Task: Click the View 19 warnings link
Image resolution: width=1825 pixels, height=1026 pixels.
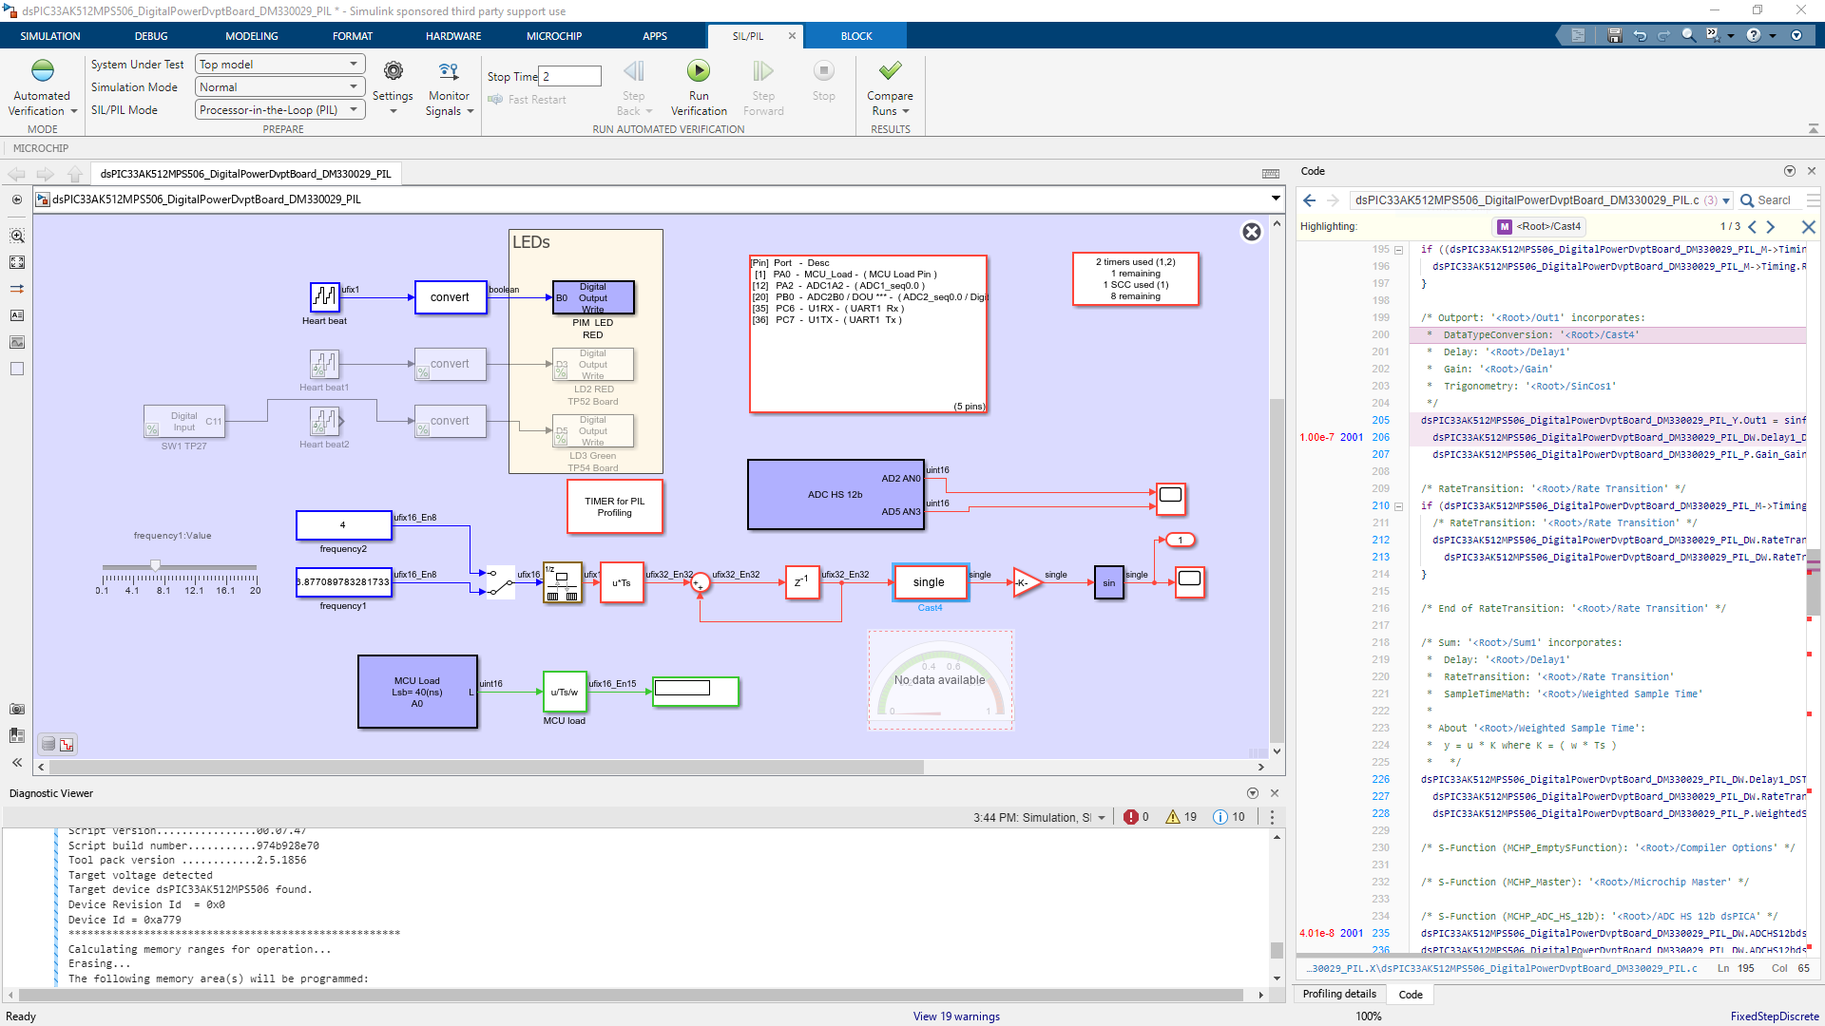Action: point(956,1016)
